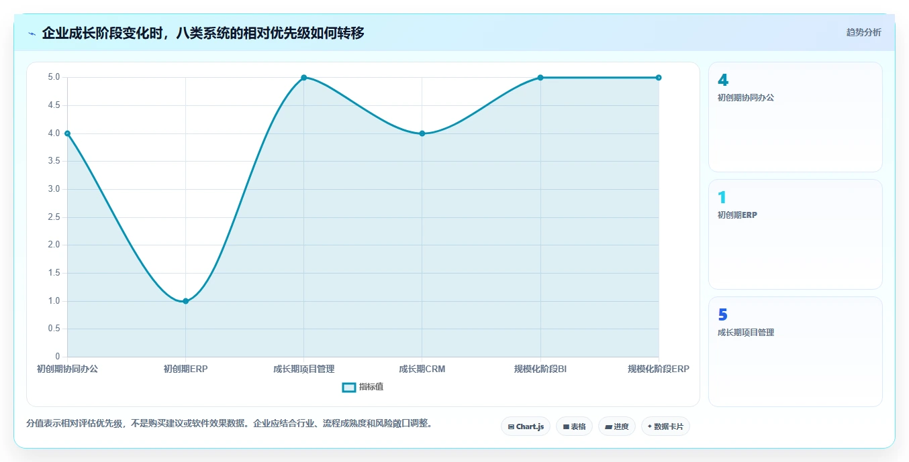The image size is (909, 462).
Task: Toggle the 指标值 legend item
Action: [x=363, y=387]
